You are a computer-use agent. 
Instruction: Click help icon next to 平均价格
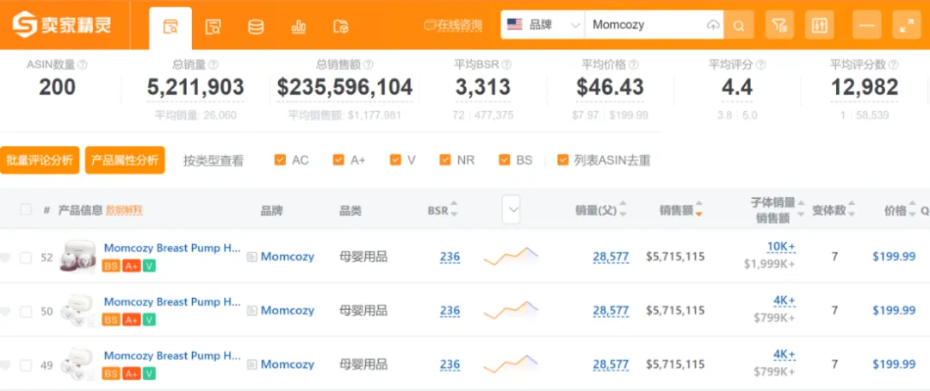tap(634, 65)
